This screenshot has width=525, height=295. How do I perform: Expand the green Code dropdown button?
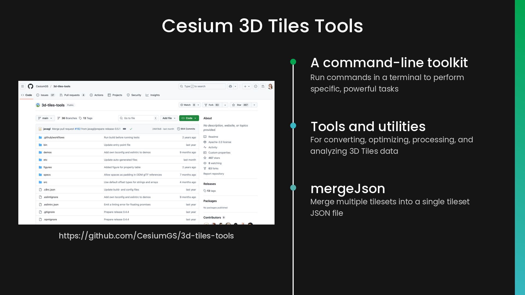click(189, 118)
